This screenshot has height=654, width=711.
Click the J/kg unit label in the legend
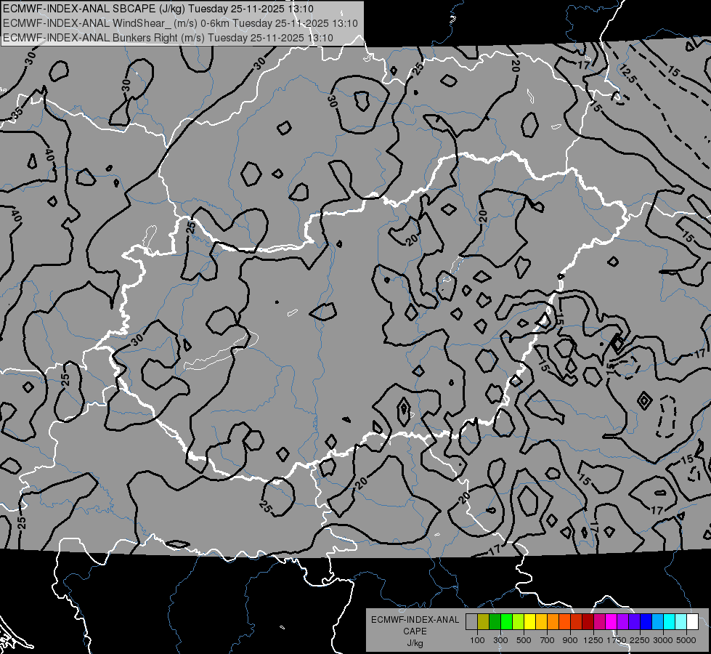415,643
